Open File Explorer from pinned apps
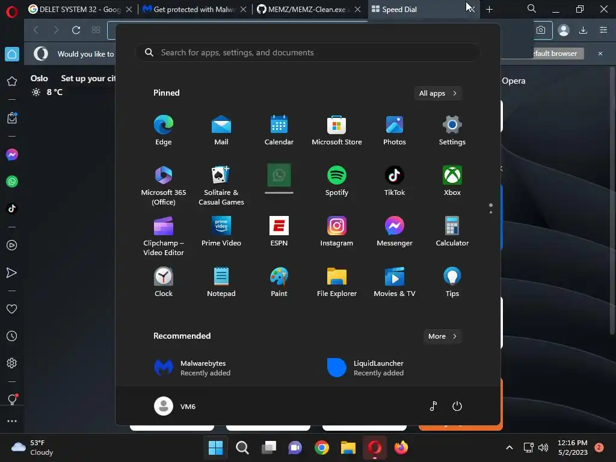Viewport: 616px width, 462px height. (337, 282)
